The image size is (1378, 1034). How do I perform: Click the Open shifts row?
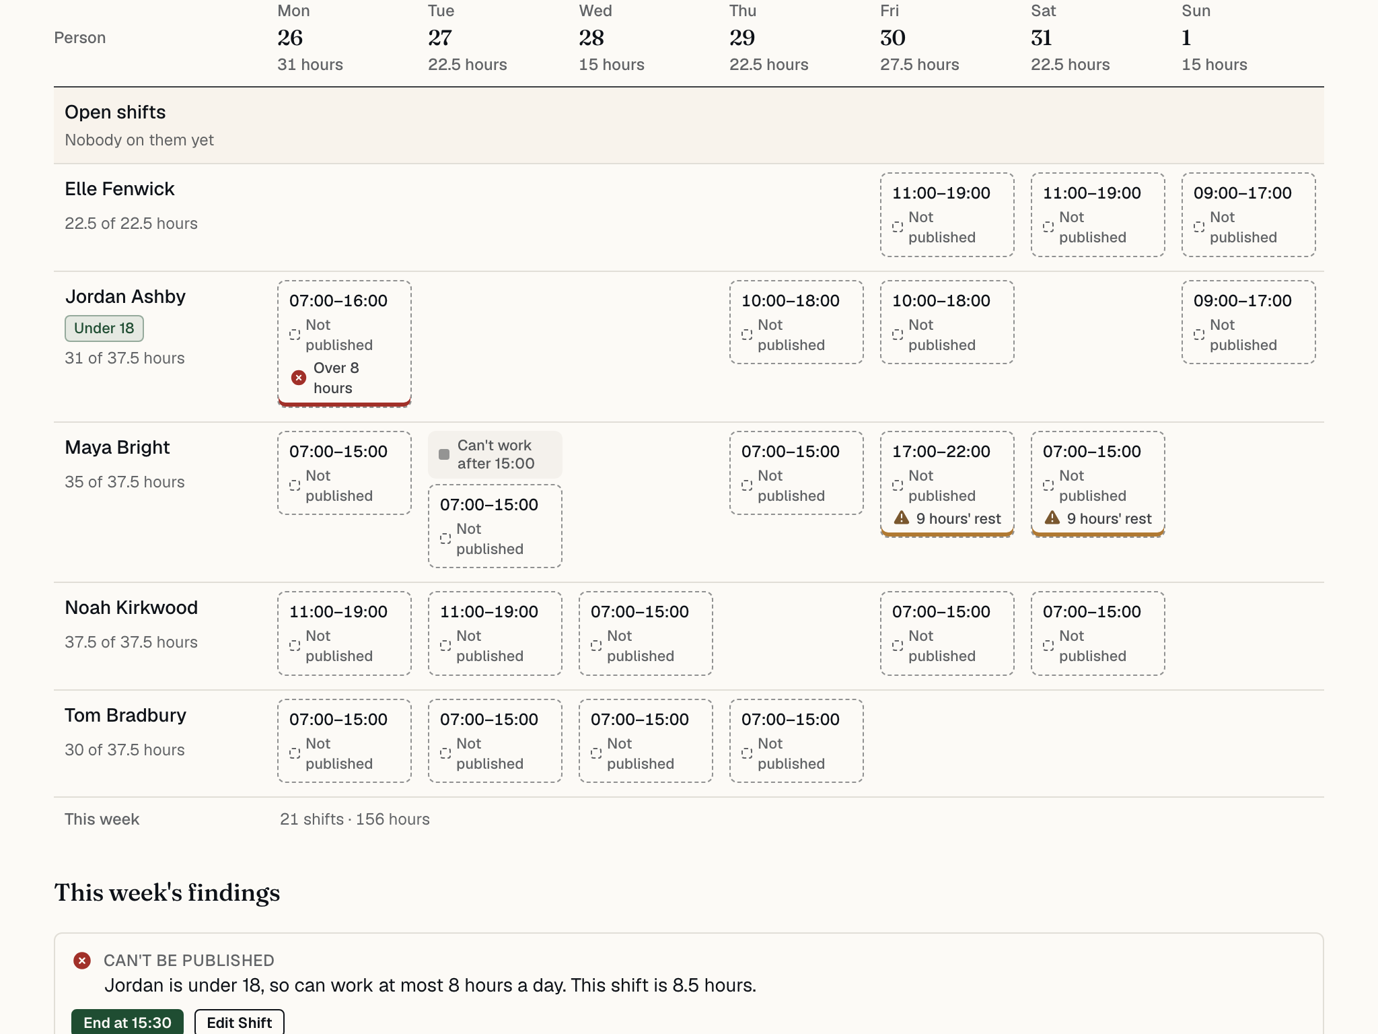pos(689,125)
